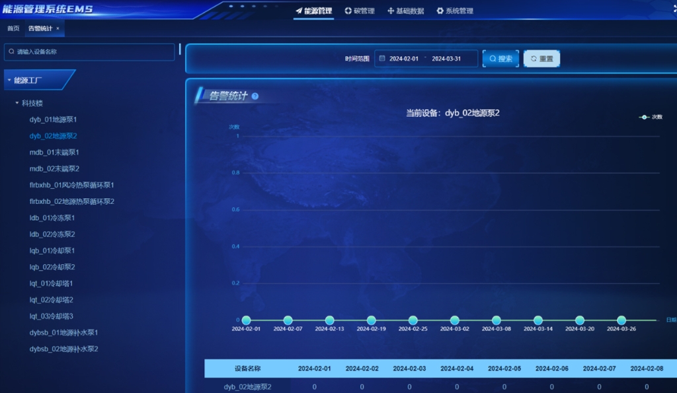This screenshot has height=393, width=677.
Task: Select the 能源管理 navigation item
Action: pyautogui.click(x=313, y=11)
